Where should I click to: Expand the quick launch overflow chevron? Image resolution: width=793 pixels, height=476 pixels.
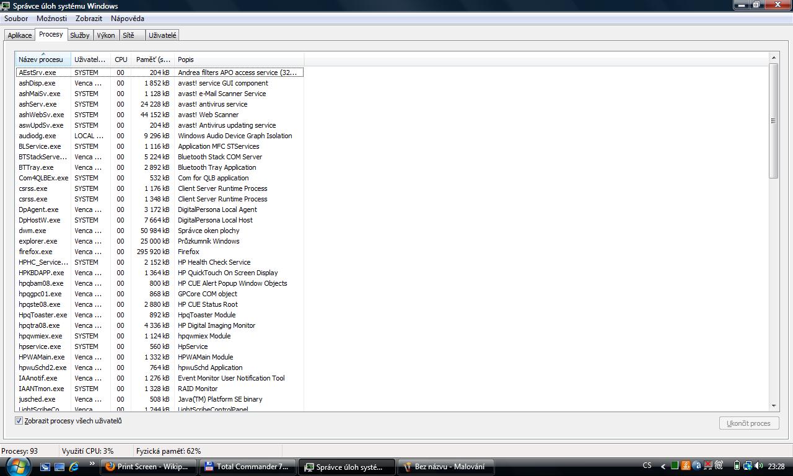(92, 464)
